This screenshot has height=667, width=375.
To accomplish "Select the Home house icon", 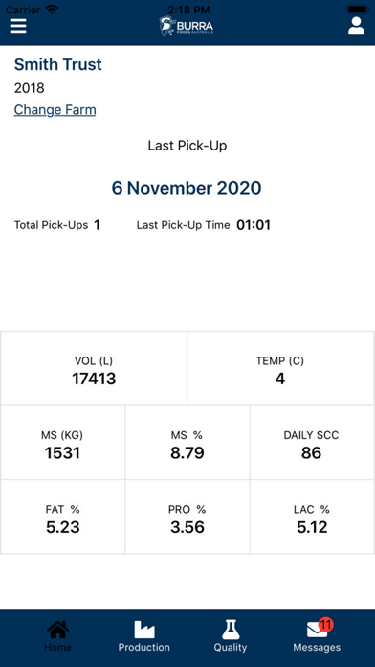I will point(57,630).
